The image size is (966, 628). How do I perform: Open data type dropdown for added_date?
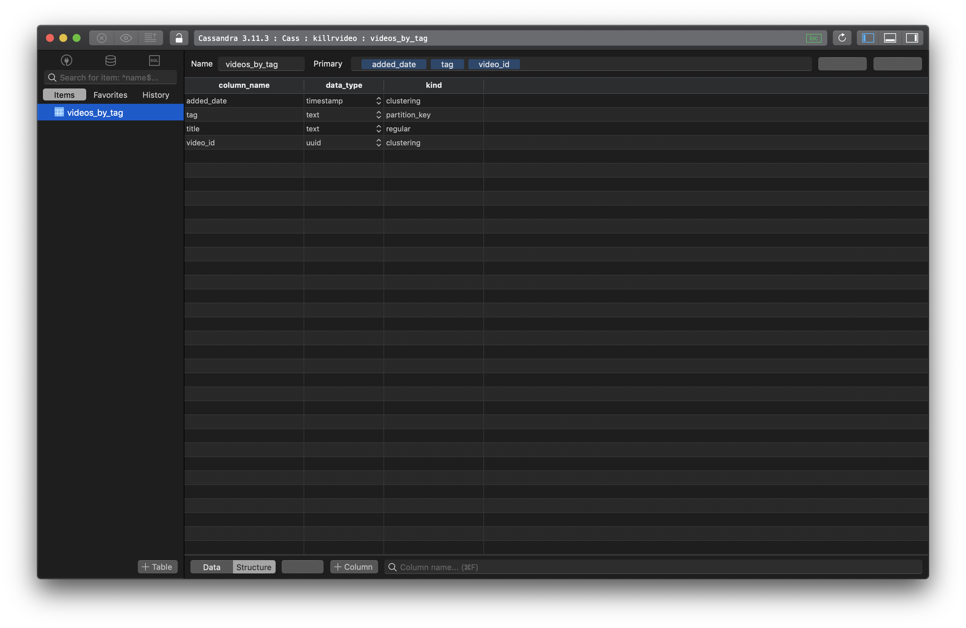point(378,100)
